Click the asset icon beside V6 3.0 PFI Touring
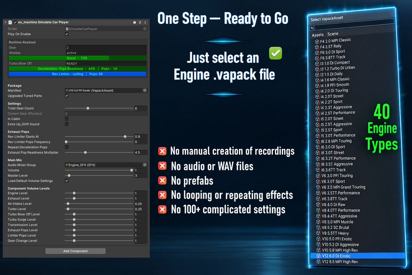 (x=318, y=176)
